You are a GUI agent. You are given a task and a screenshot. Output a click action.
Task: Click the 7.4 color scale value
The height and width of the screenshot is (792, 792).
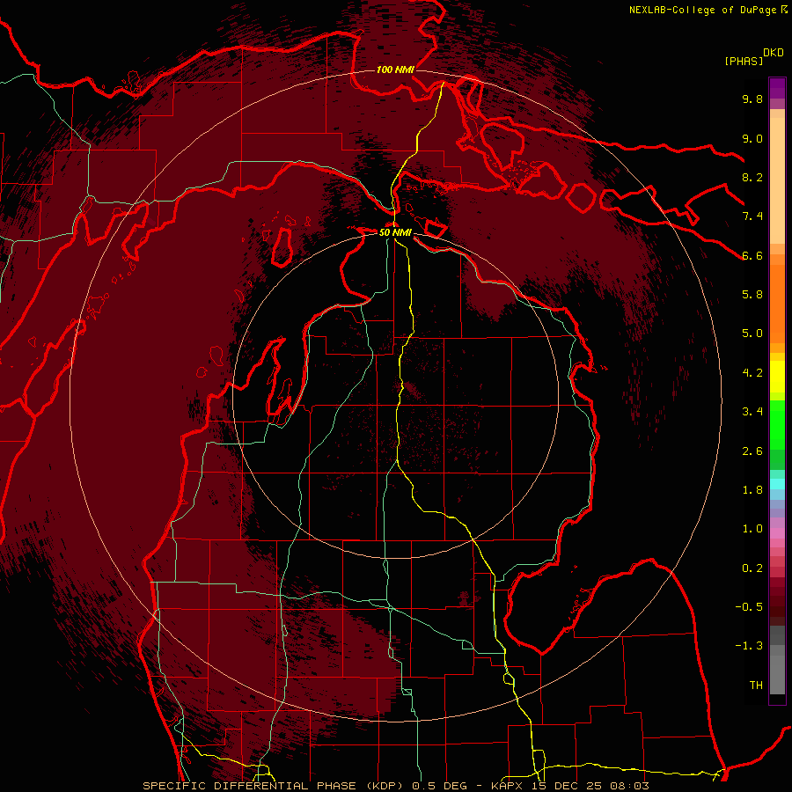(x=752, y=216)
